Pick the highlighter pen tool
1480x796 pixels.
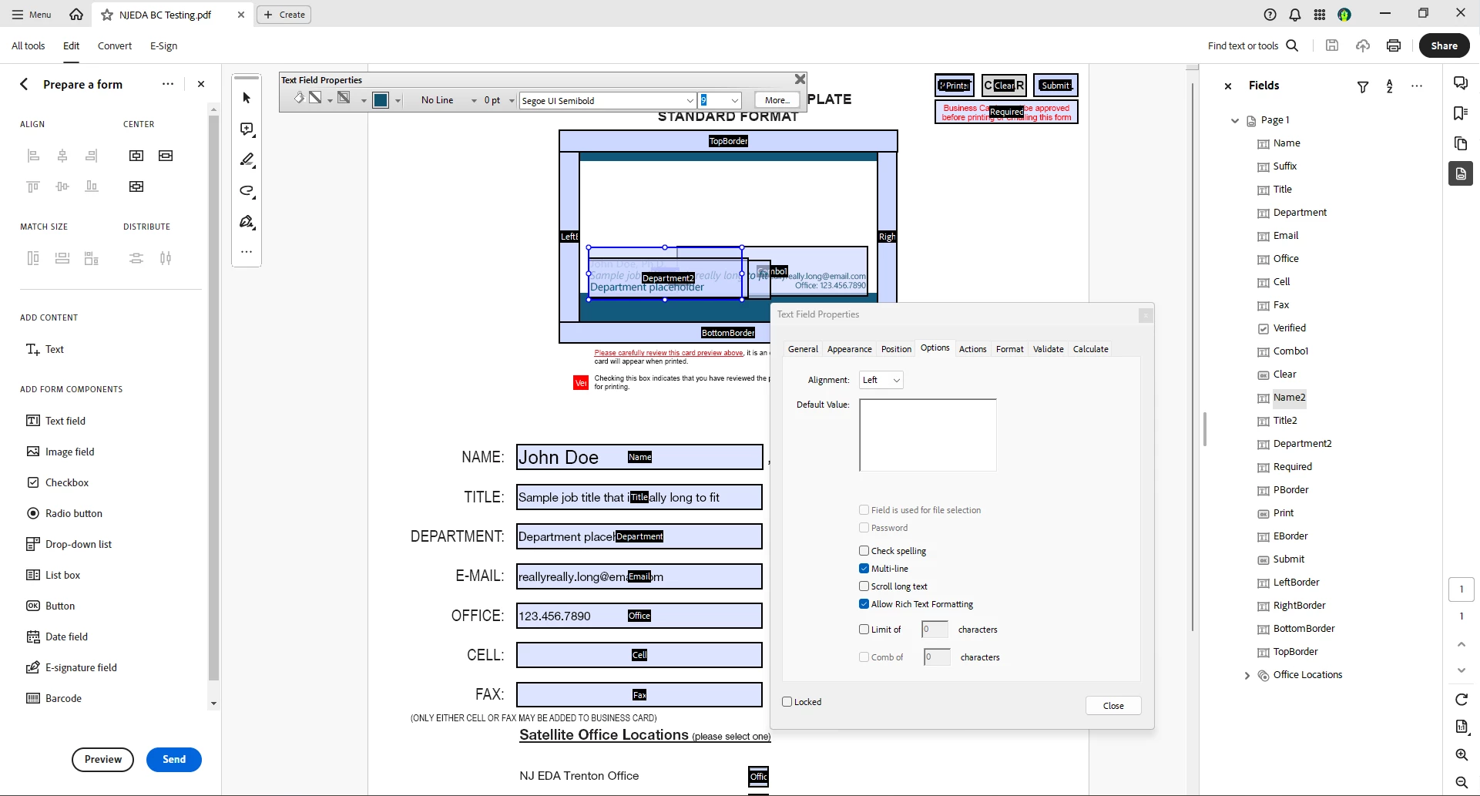tap(247, 160)
